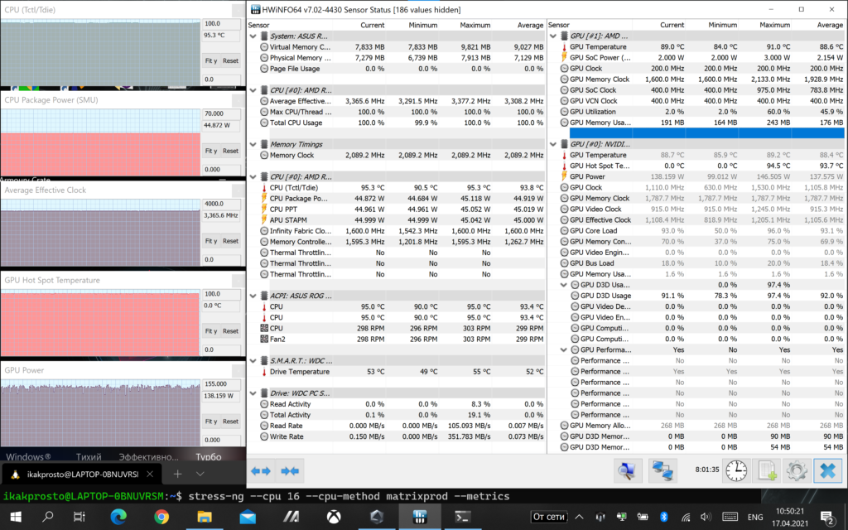Reset min/max values with the clock icon
This screenshot has width=848, height=530.
coord(736,471)
